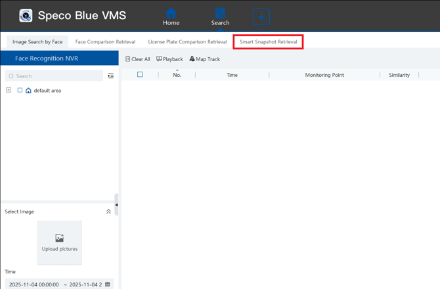440x289 pixels.
Task: Click the Playback button
Action: [x=169, y=59]
